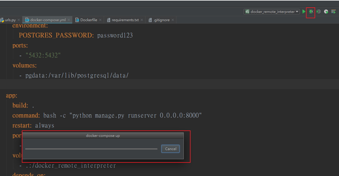The image size is (339, 176).
Task: Click the command: key
Action: tap(26, 116)
